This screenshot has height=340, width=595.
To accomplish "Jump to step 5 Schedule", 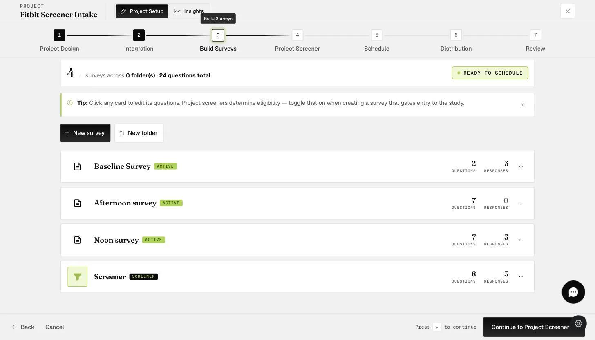I will click(x=377, y=35).
